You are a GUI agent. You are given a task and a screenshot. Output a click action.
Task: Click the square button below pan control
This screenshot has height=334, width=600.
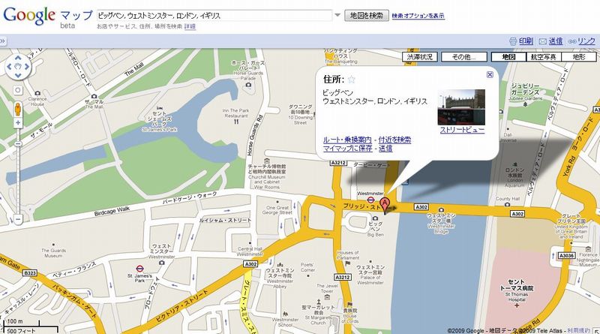18,90
